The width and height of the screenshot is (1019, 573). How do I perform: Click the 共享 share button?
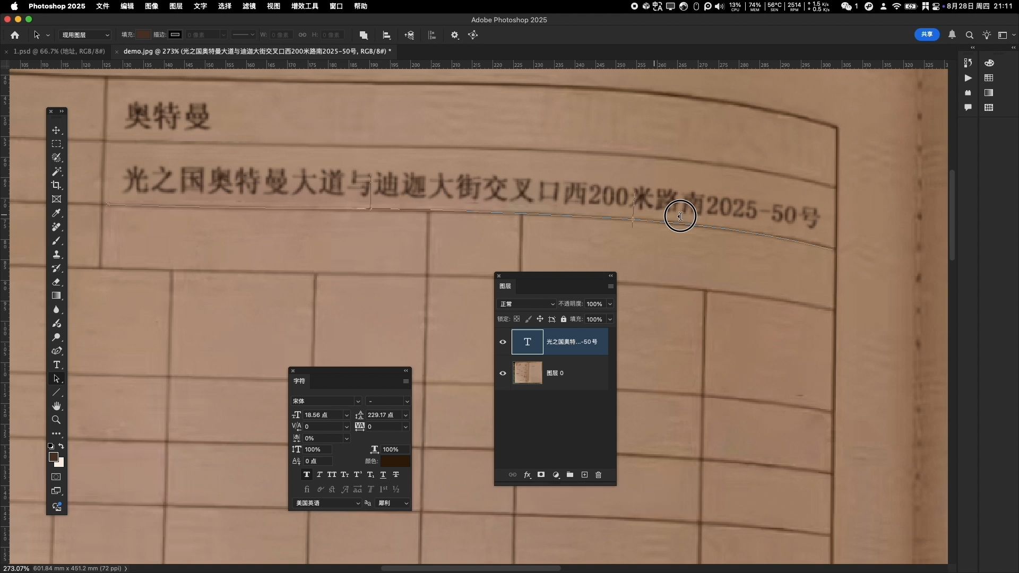[x=927, y=34]
